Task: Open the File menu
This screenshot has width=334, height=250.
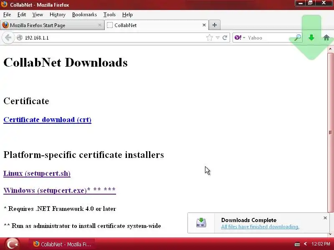Action: click(7, 15)
